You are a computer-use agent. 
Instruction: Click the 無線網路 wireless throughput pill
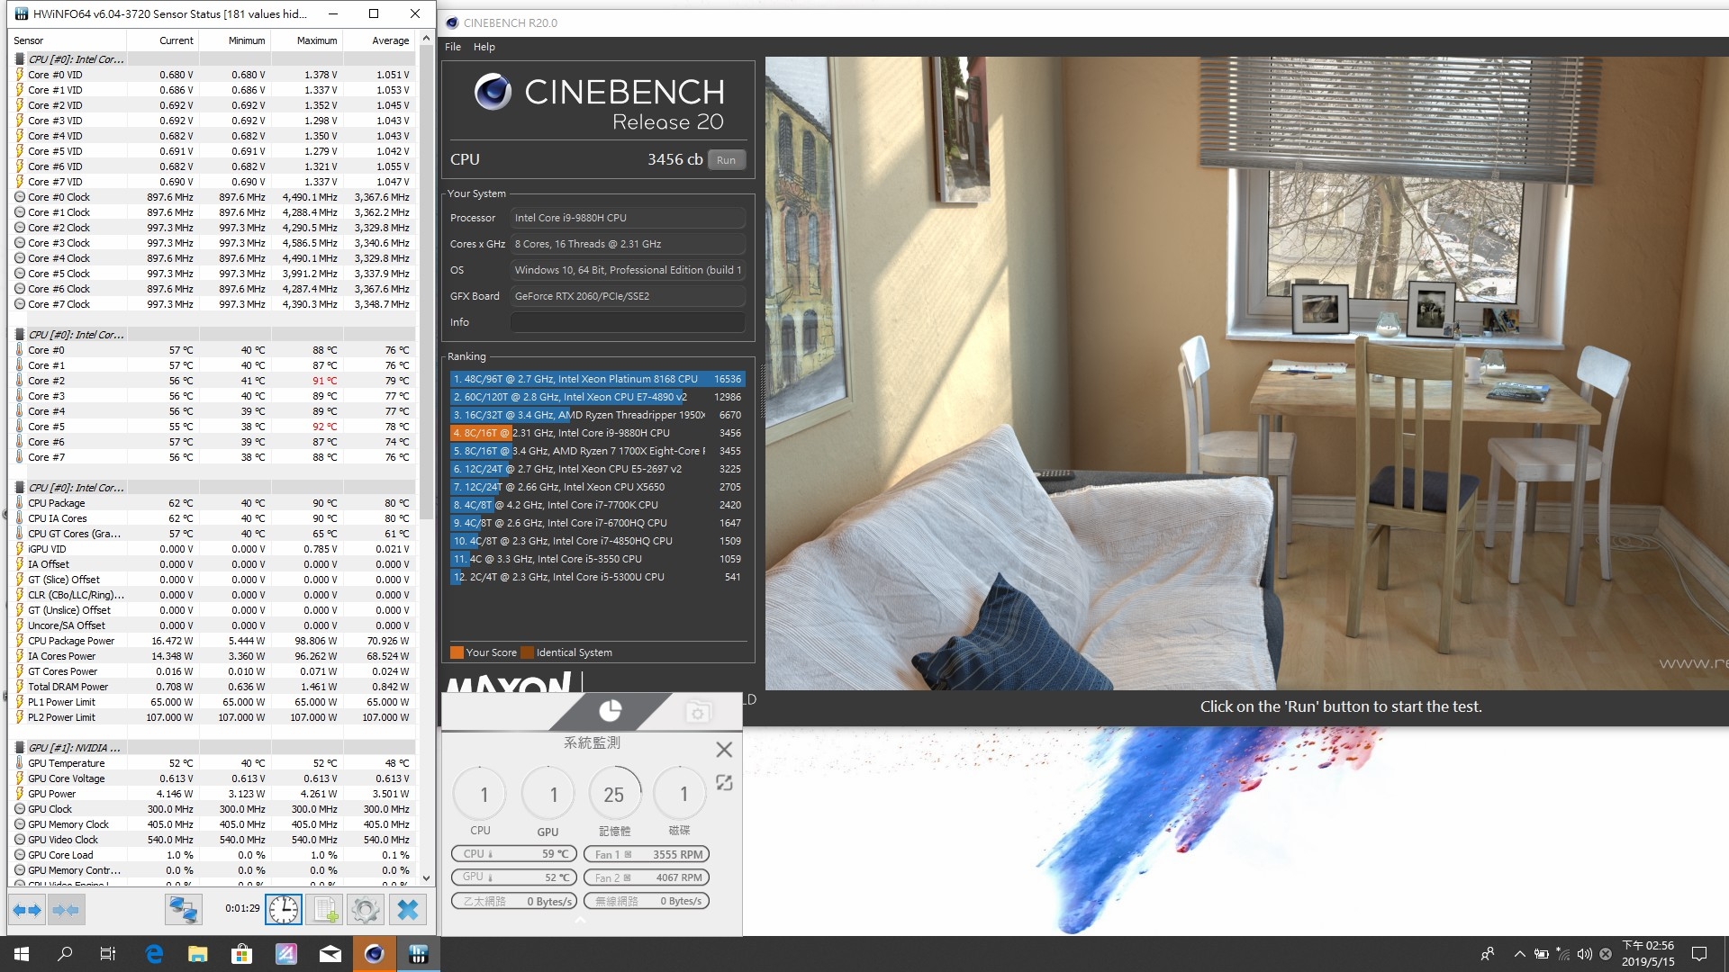pyautogui.click(x=647, y=901)
